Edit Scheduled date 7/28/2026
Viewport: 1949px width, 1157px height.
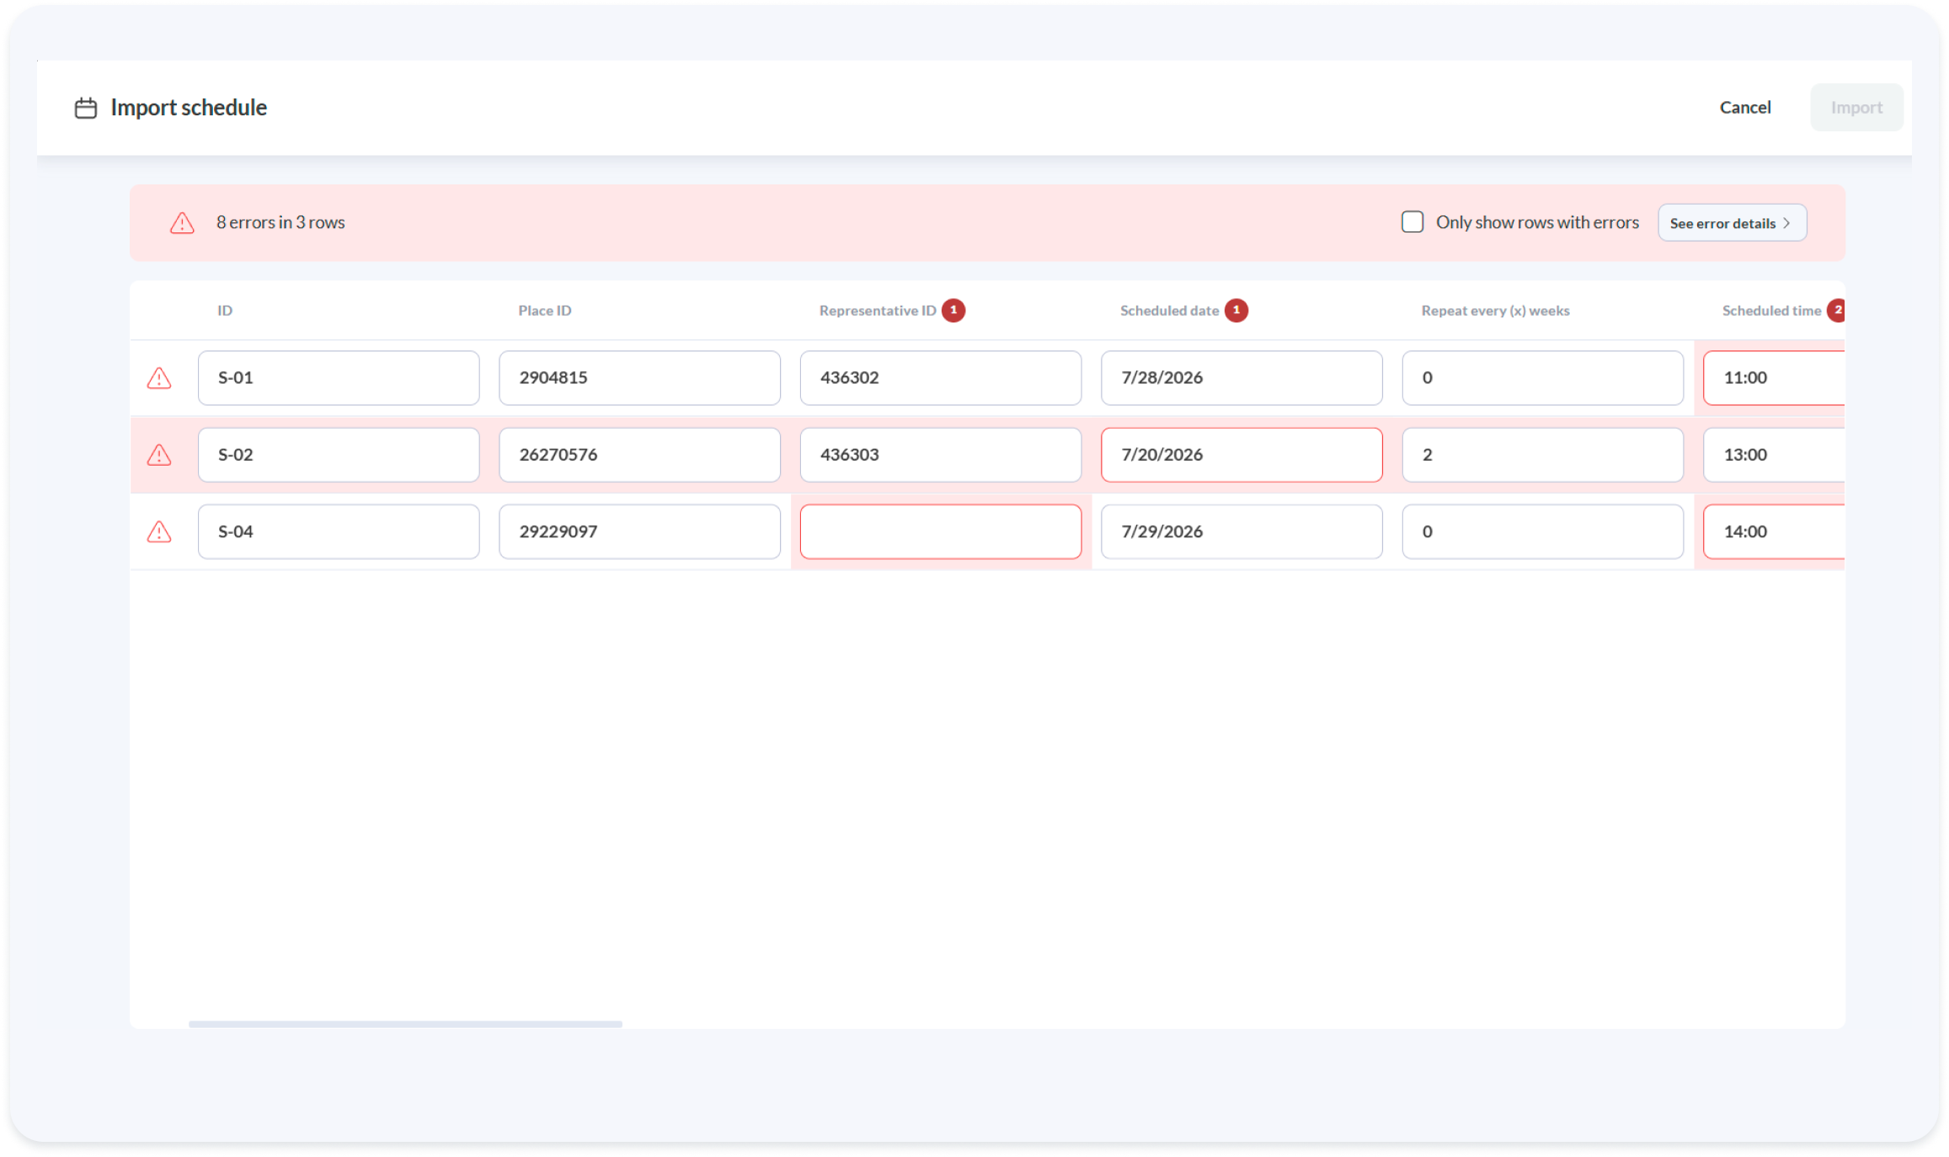click(x=1241, y=378)
